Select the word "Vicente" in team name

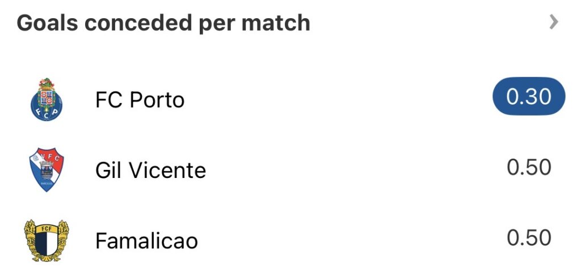(x=169, y=171)
